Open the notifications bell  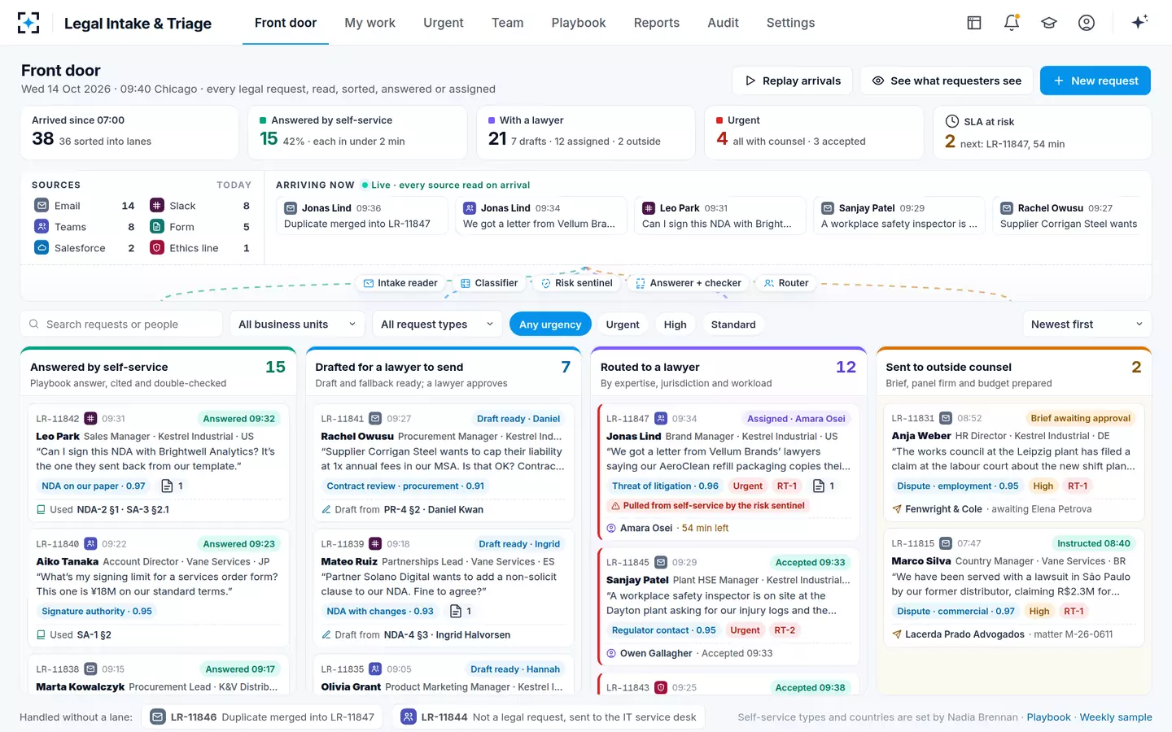click(1012, 23)
